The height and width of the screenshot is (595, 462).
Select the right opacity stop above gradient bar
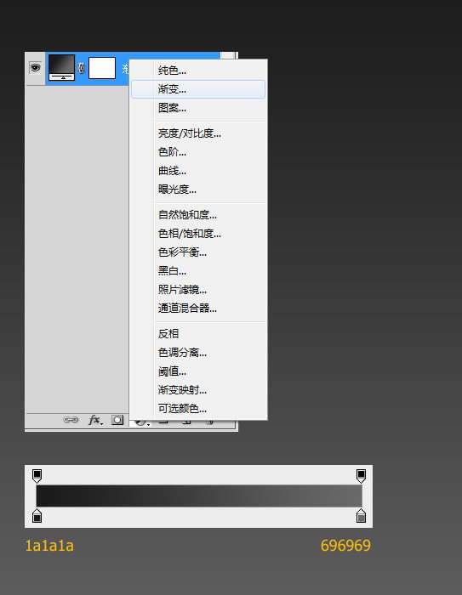361,476
